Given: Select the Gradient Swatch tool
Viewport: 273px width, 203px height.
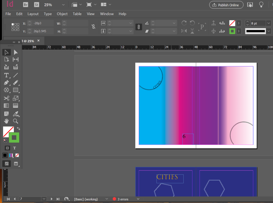Looking at the screenshot, I should point(6,106).
